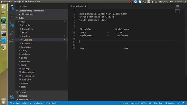Image resolution: width=187 pixels, height=105 pixels.
Task: Open Terminal from the Ubuntu dock
Action: (x=4, y=34)
